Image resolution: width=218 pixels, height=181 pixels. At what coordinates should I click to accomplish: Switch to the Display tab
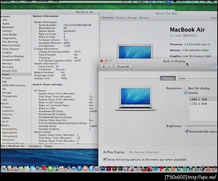(x=168, y=79)
